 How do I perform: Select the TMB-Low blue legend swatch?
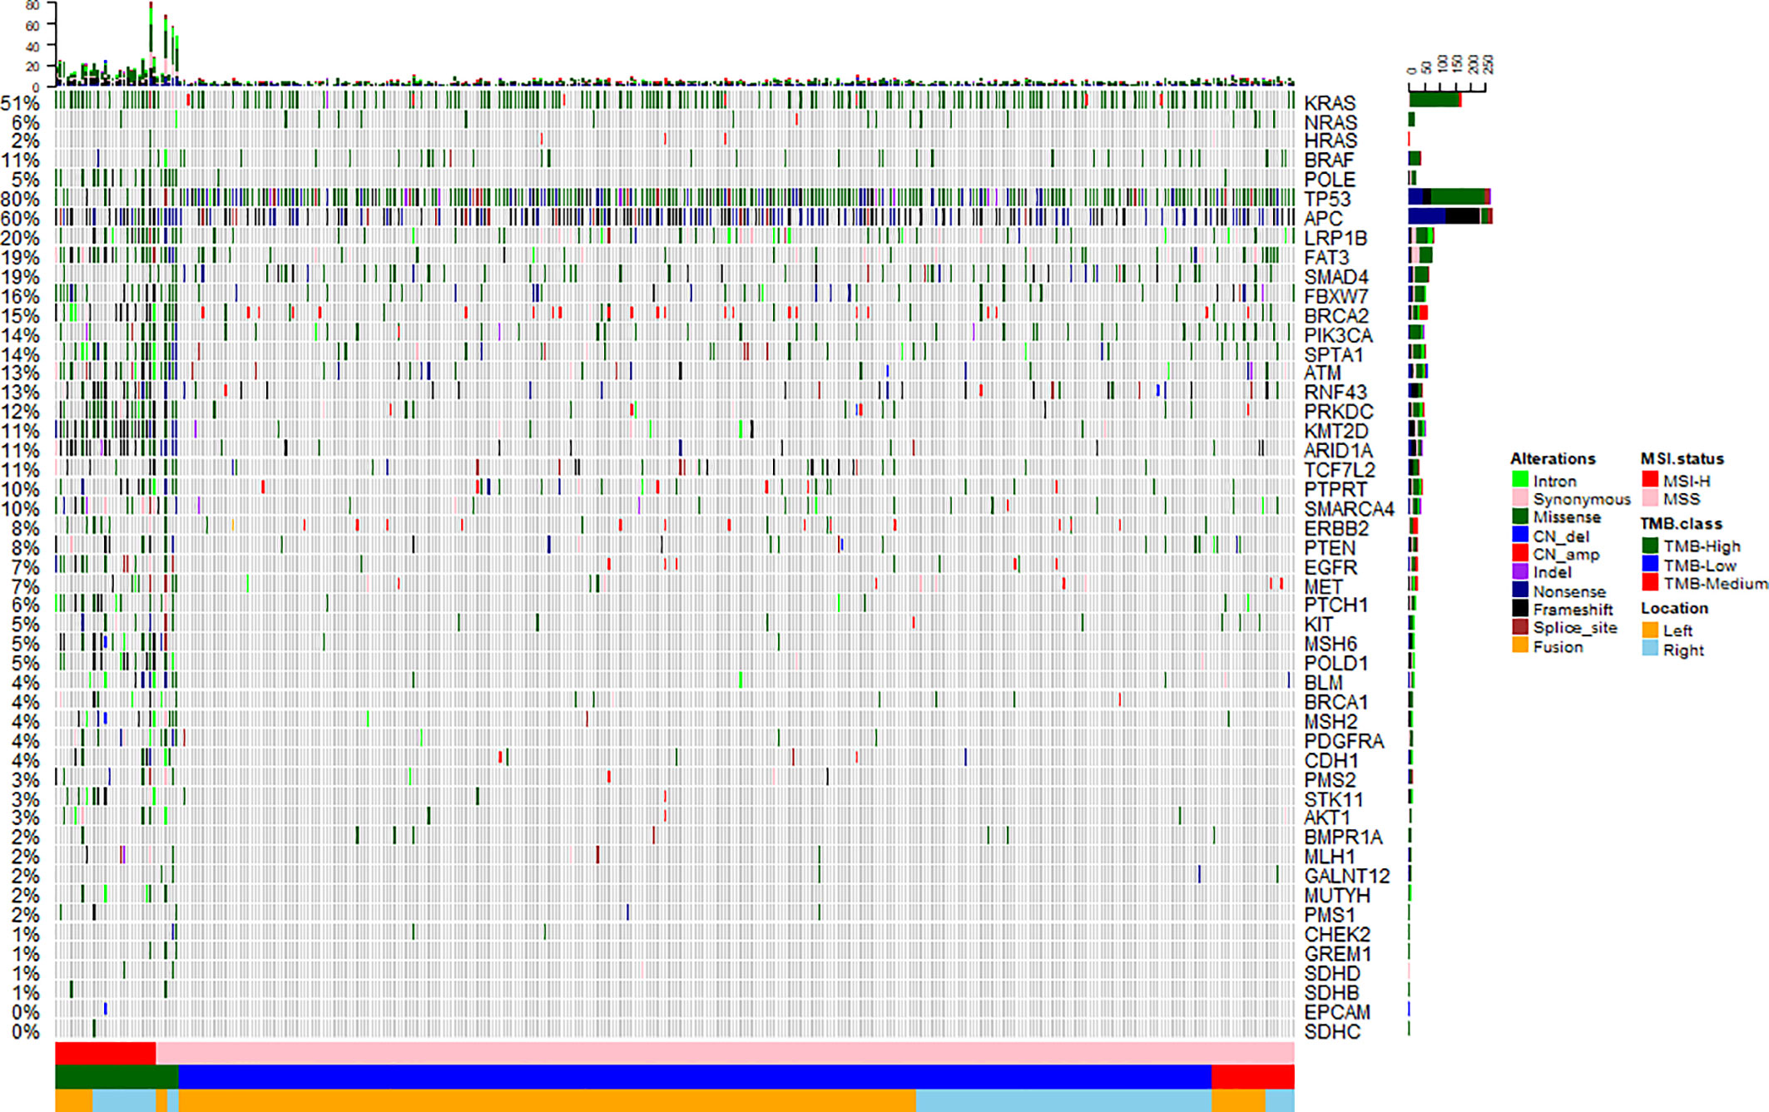[1649, 565]
